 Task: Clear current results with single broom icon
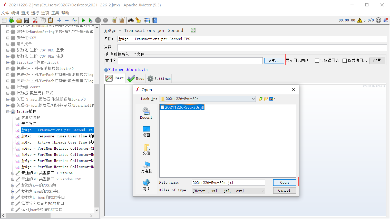tap(114, 20)
